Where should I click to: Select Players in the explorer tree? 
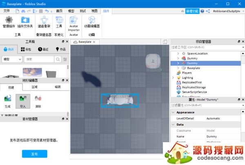click(x=187, y=73)
